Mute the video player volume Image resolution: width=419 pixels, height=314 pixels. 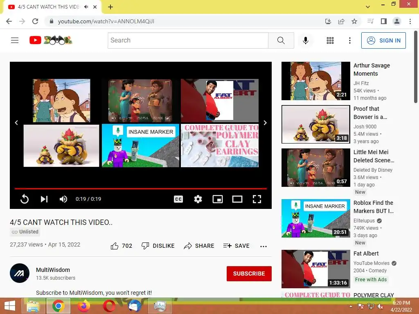point(63,199)
